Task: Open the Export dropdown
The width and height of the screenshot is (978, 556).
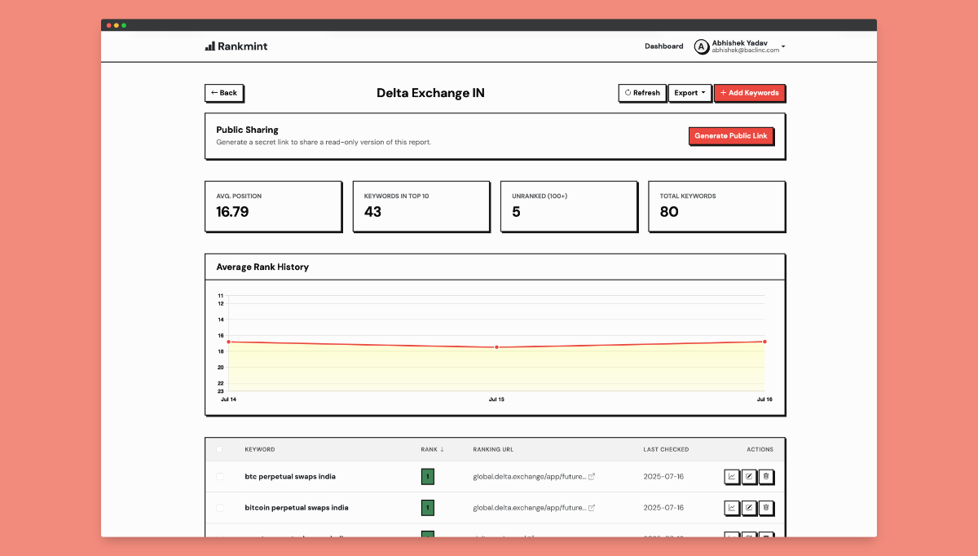Action: [689, 92]
